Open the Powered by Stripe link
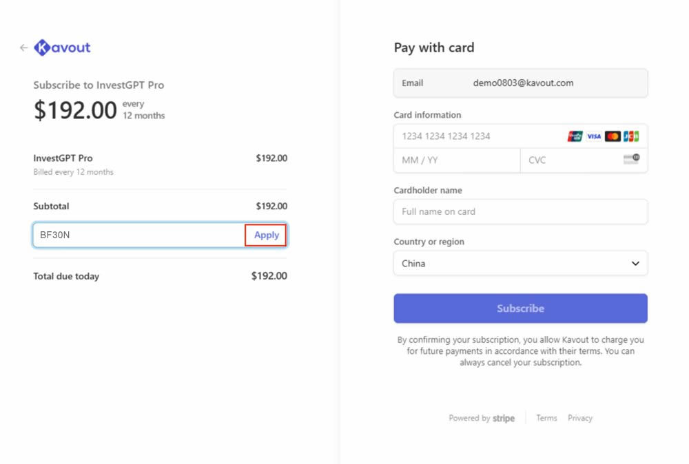Image resolution: width=689 pixels, height=464 pixels. coord(482,418)
